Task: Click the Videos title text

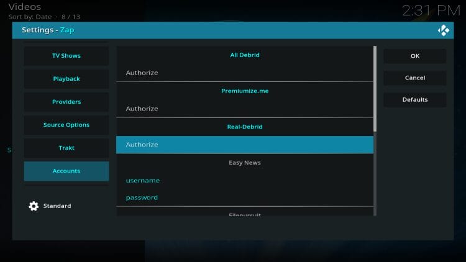Action: 25,7
